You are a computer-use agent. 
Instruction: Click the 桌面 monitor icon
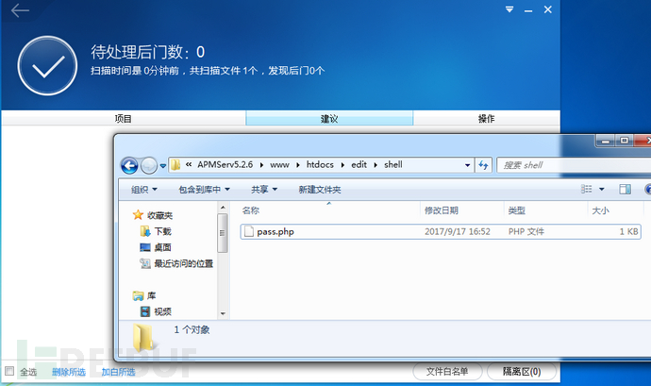145,247
